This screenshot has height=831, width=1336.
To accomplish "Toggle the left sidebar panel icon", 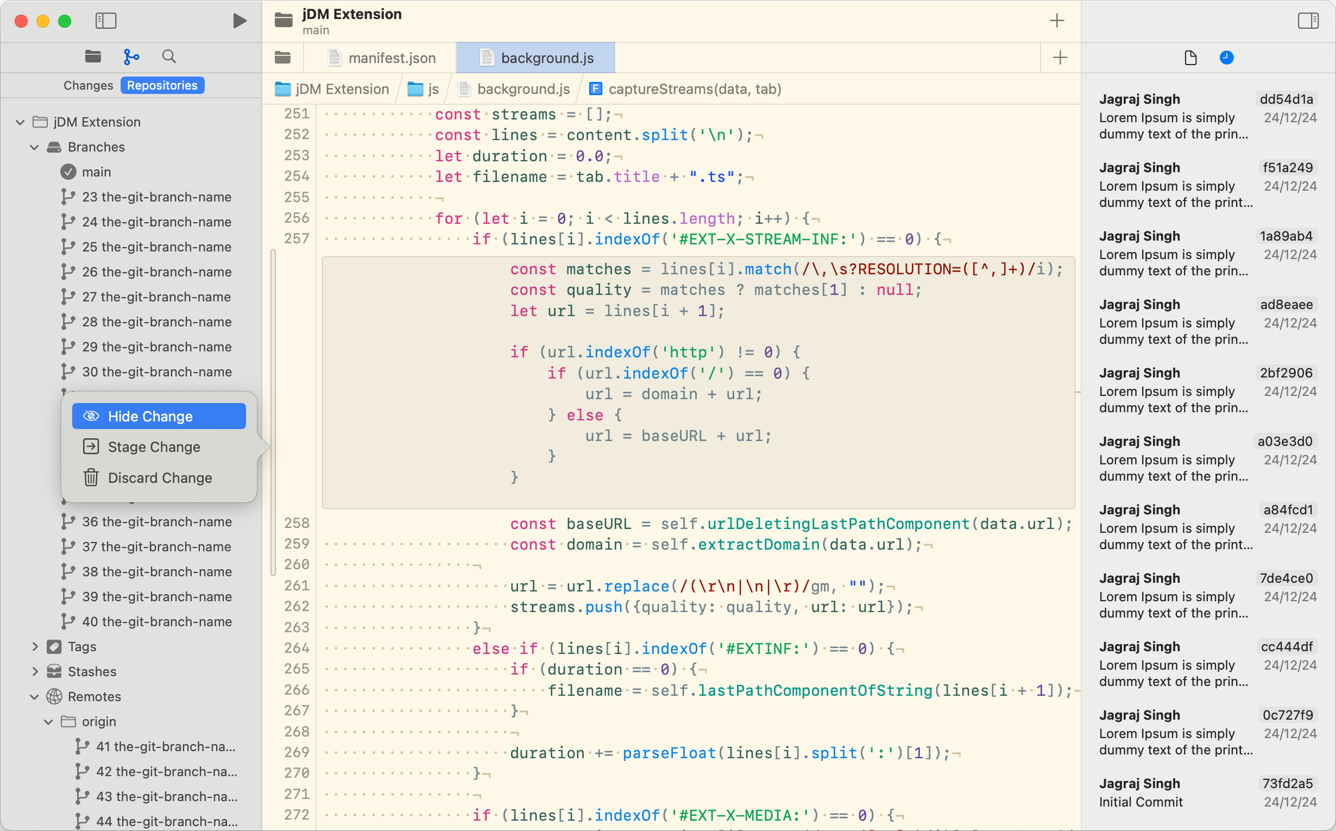I will (x=105, y=21).
